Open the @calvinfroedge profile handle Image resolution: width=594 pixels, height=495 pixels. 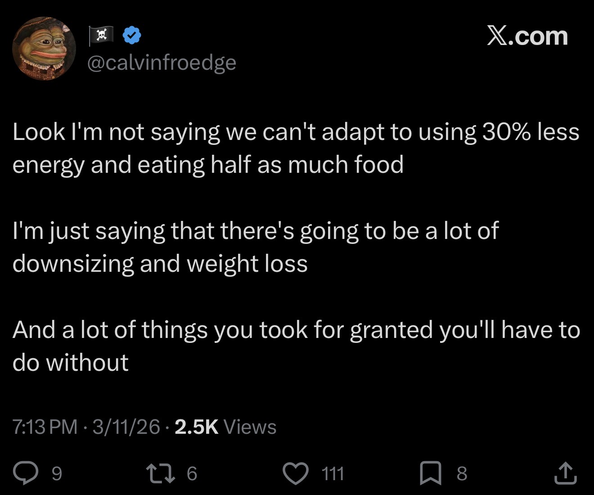[x=161, y=63]
